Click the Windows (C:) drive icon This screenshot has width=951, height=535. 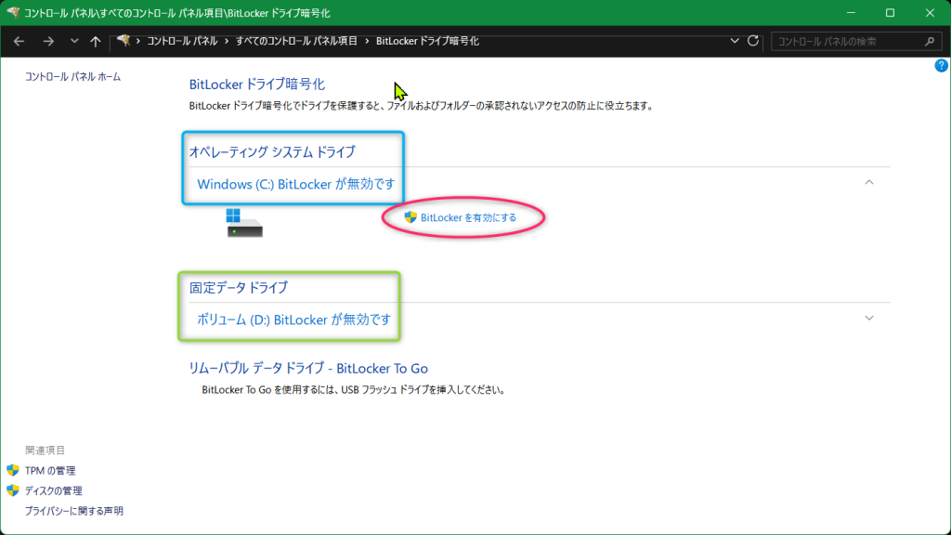(x=245, y=222)
